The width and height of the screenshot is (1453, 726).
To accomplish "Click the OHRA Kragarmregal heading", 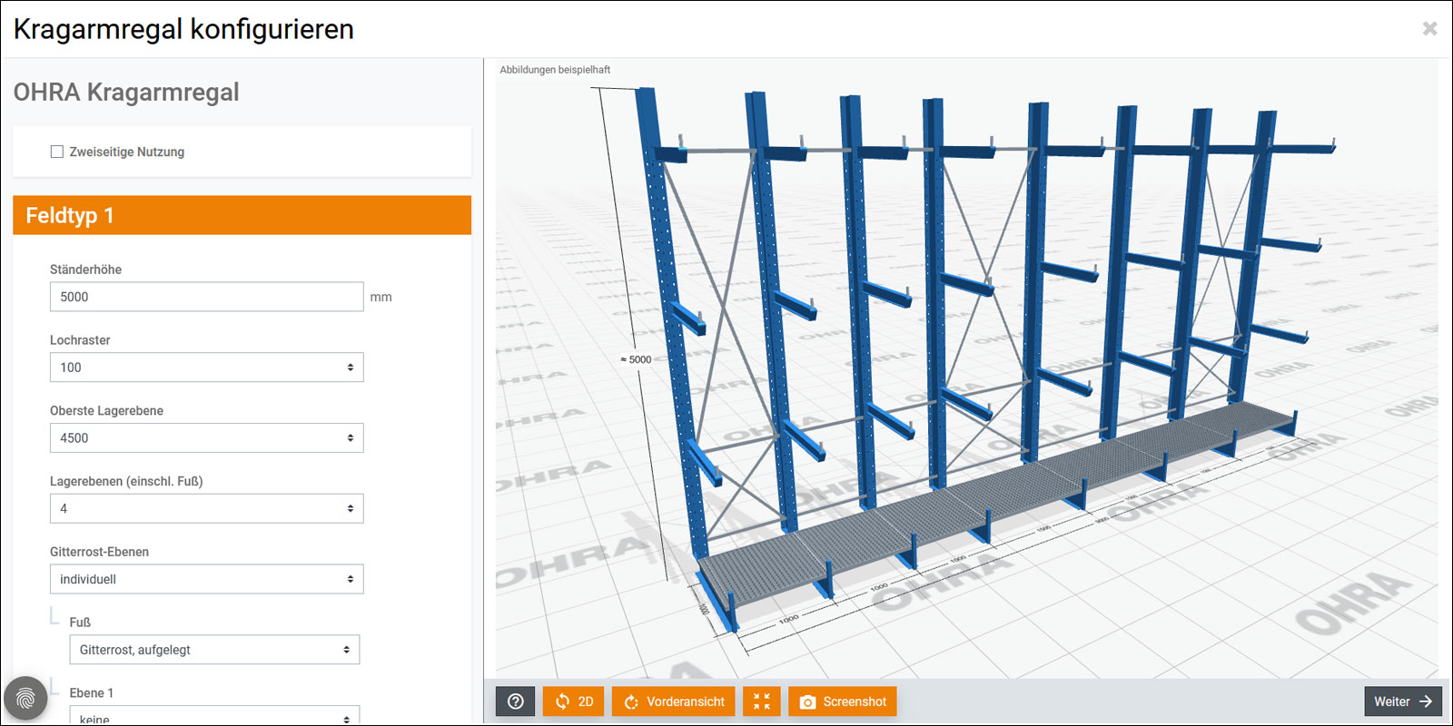I will pos(126,93).
